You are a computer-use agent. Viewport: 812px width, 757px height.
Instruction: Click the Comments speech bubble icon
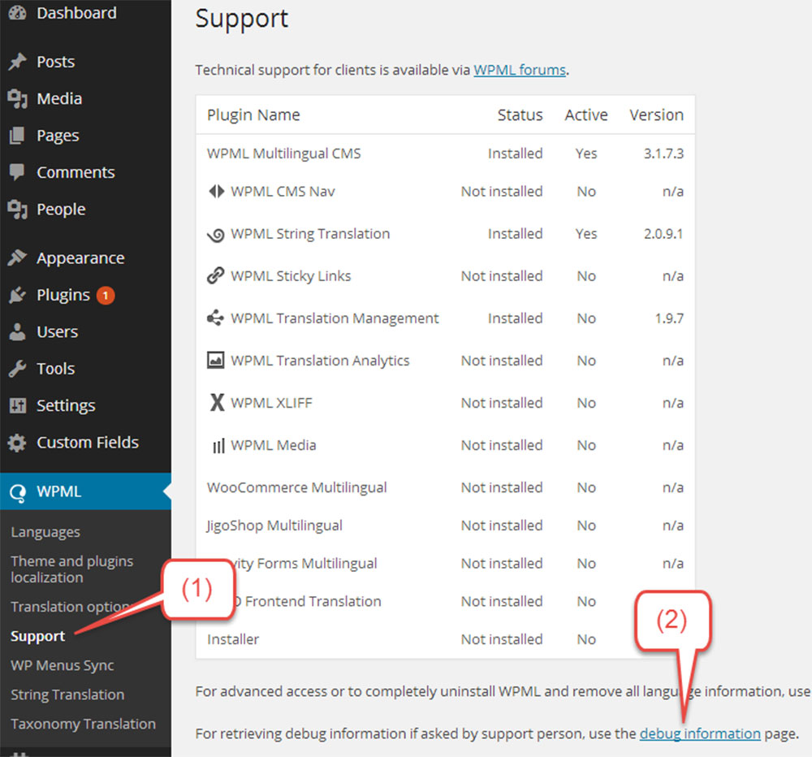pos(17,172)
